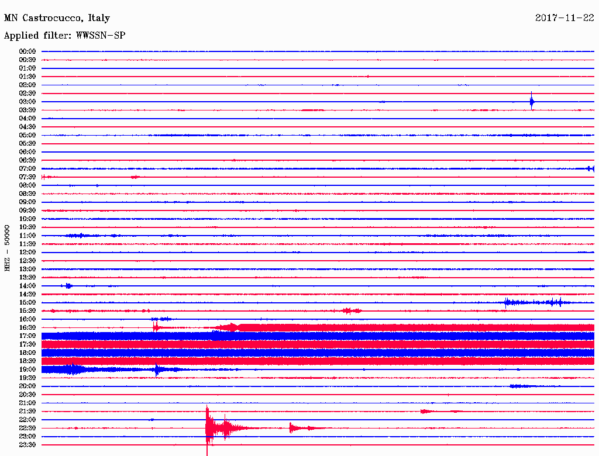
Task: Click the 22:30 time label
Action: coord(27,428)
